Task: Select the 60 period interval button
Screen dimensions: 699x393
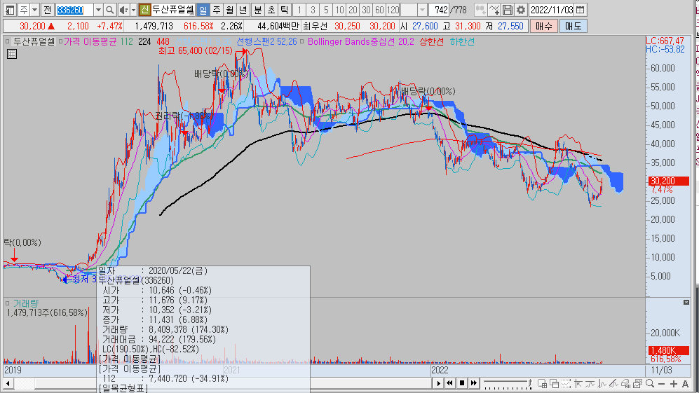Action: 379,9
